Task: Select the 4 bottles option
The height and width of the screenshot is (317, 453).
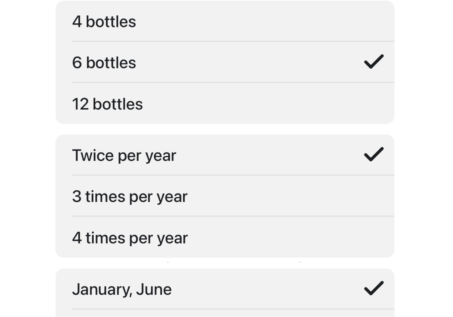Action: (225, 21)
